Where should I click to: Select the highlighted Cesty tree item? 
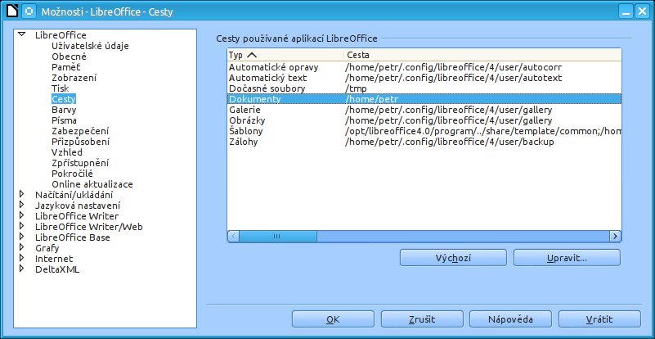click(64, 99)
